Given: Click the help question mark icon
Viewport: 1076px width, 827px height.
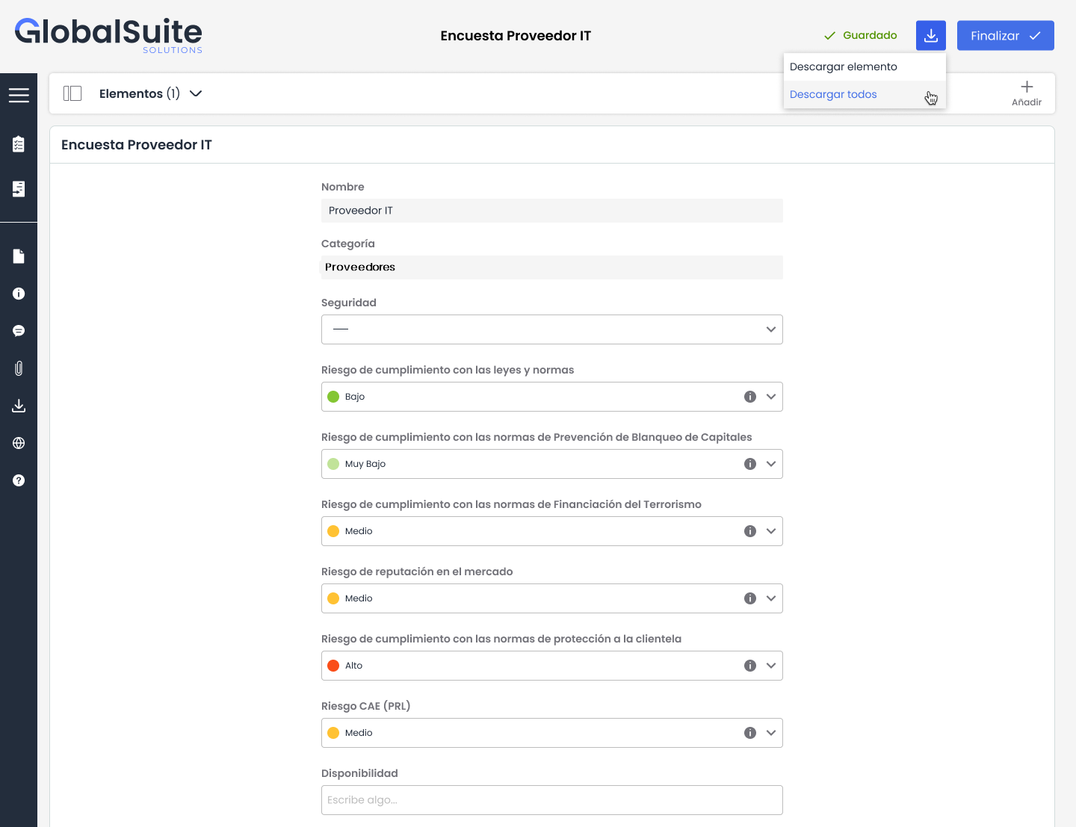Looking at the screenshot, I should (19, 480).
